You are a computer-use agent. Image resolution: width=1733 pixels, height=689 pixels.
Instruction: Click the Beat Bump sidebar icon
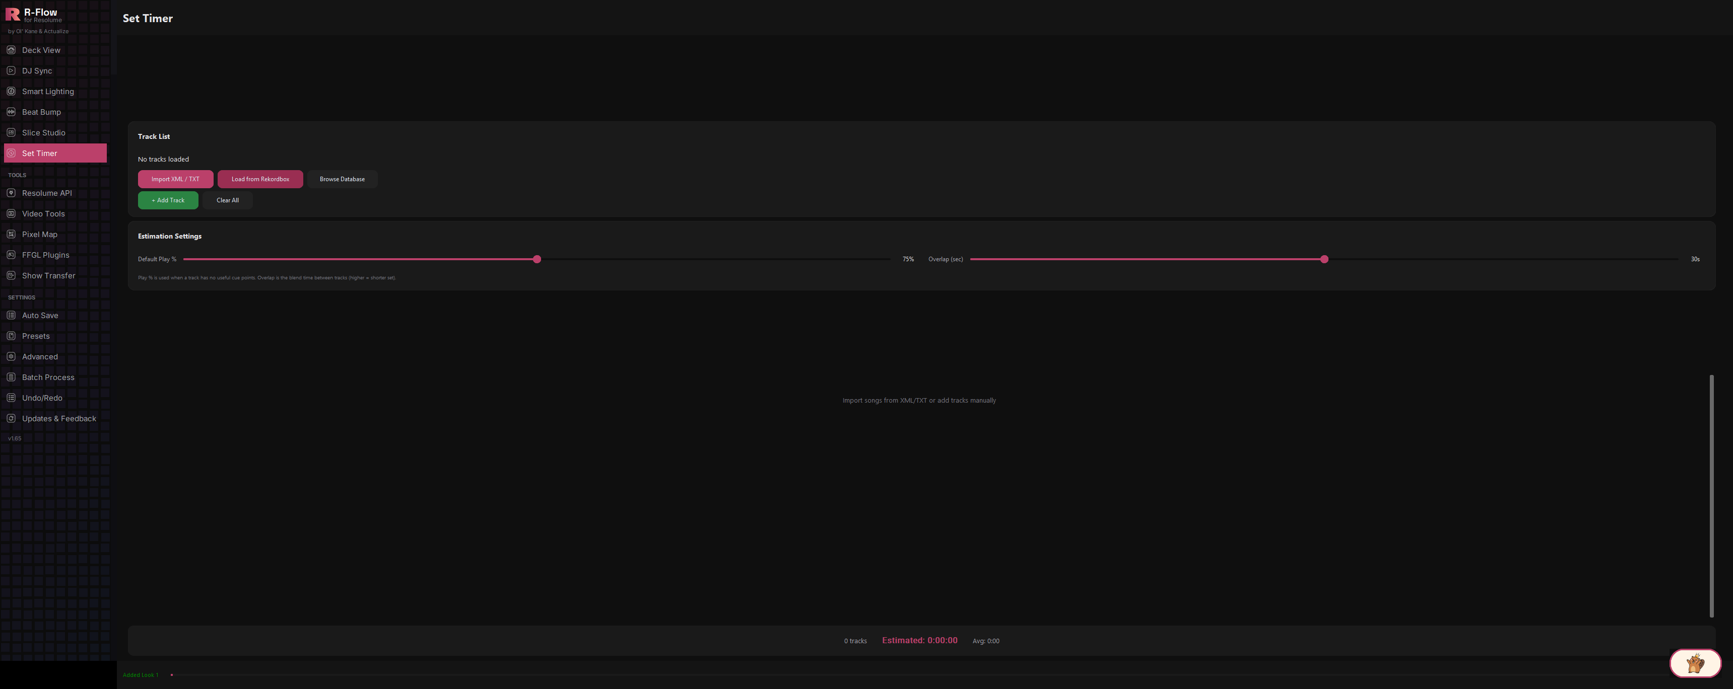click(x=11, y=112)
